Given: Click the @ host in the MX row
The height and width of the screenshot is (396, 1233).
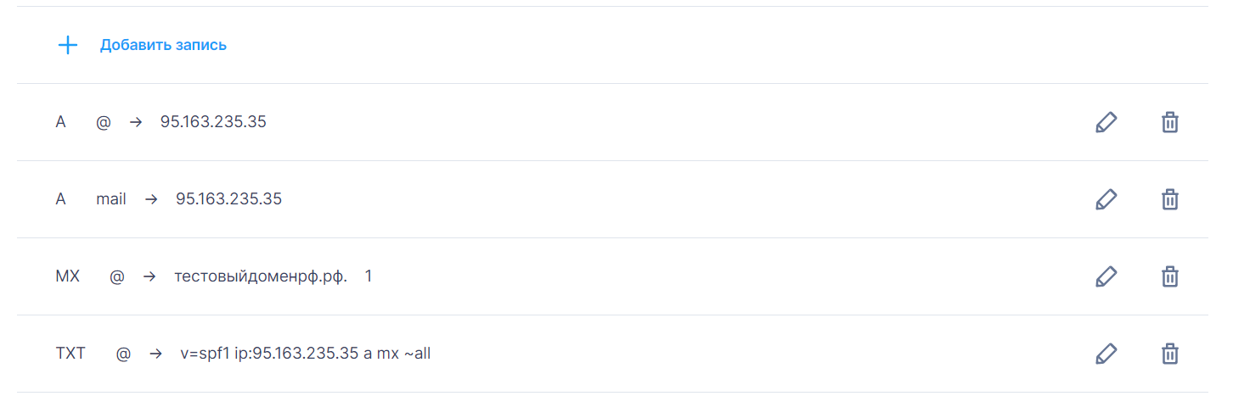Looking at the screenshot, I should [x=117, y=276].
